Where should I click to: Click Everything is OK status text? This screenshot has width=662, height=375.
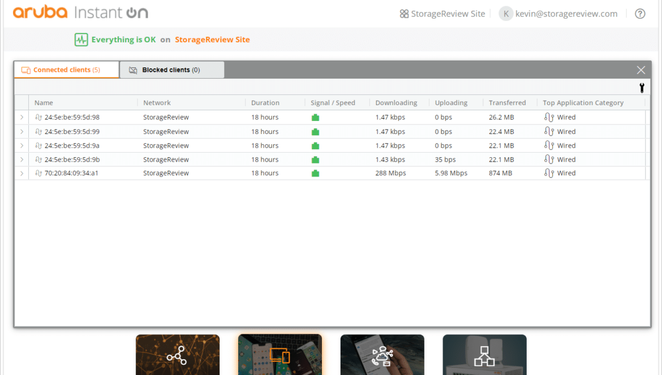123,40
